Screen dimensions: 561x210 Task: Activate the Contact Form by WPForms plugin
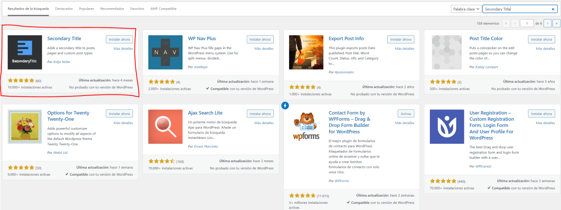(x=406, y=114)
